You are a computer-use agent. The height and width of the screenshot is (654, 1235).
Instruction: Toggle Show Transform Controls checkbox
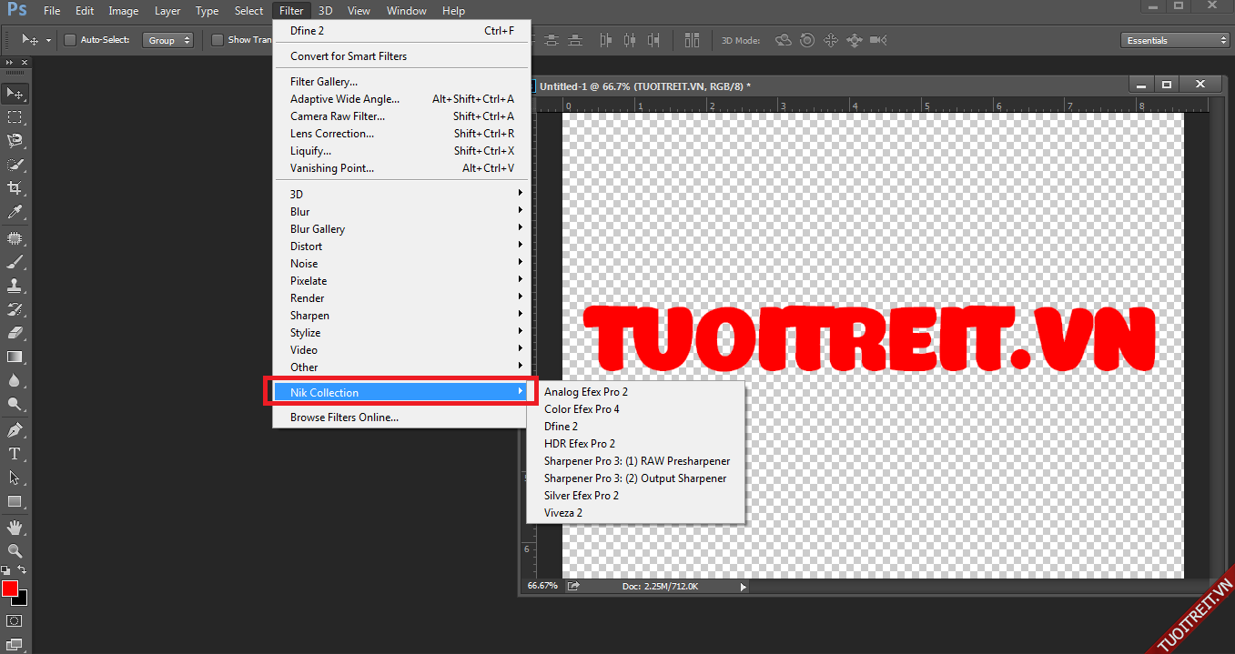[218, 40]
